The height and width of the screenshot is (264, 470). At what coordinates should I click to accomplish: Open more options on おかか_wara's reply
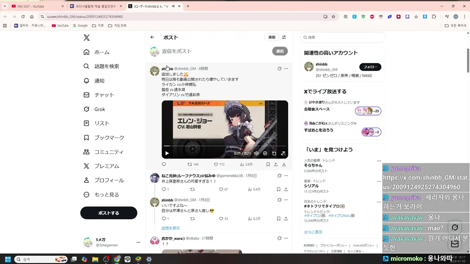[x=286, y=238]
